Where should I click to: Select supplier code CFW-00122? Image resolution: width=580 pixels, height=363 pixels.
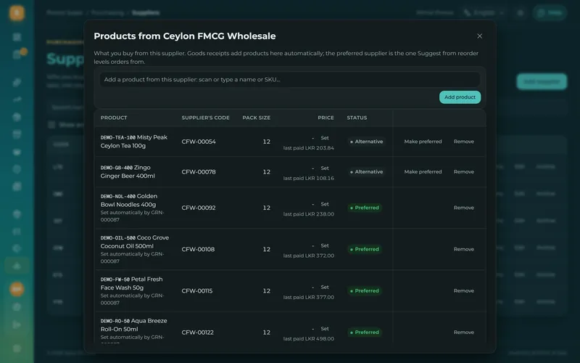click(x=197, y=333)
